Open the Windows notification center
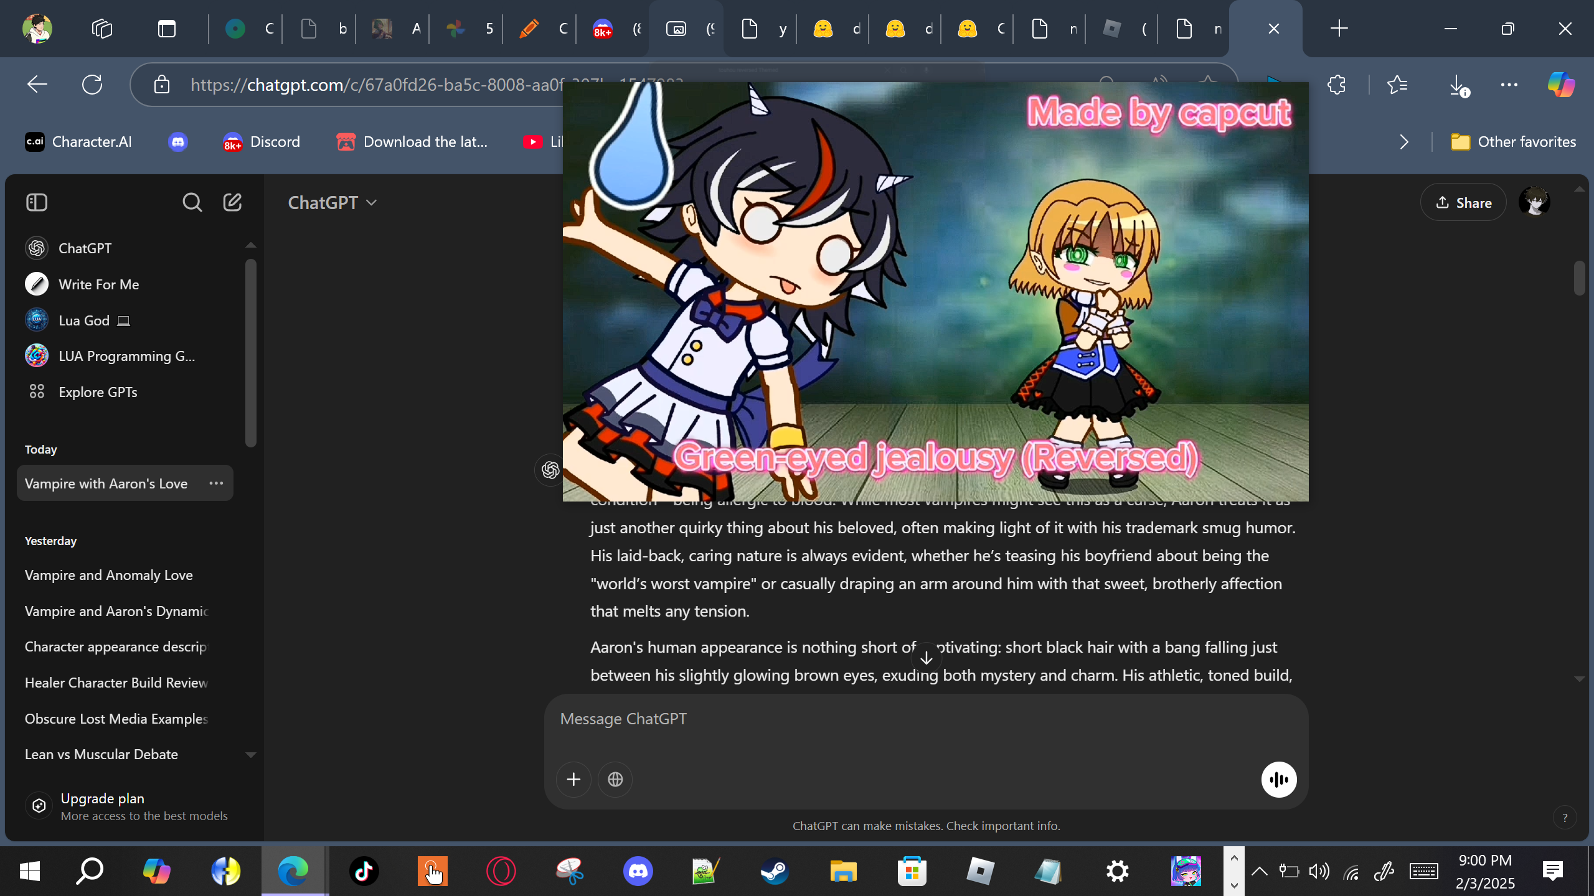 (x=1553, y=871)
